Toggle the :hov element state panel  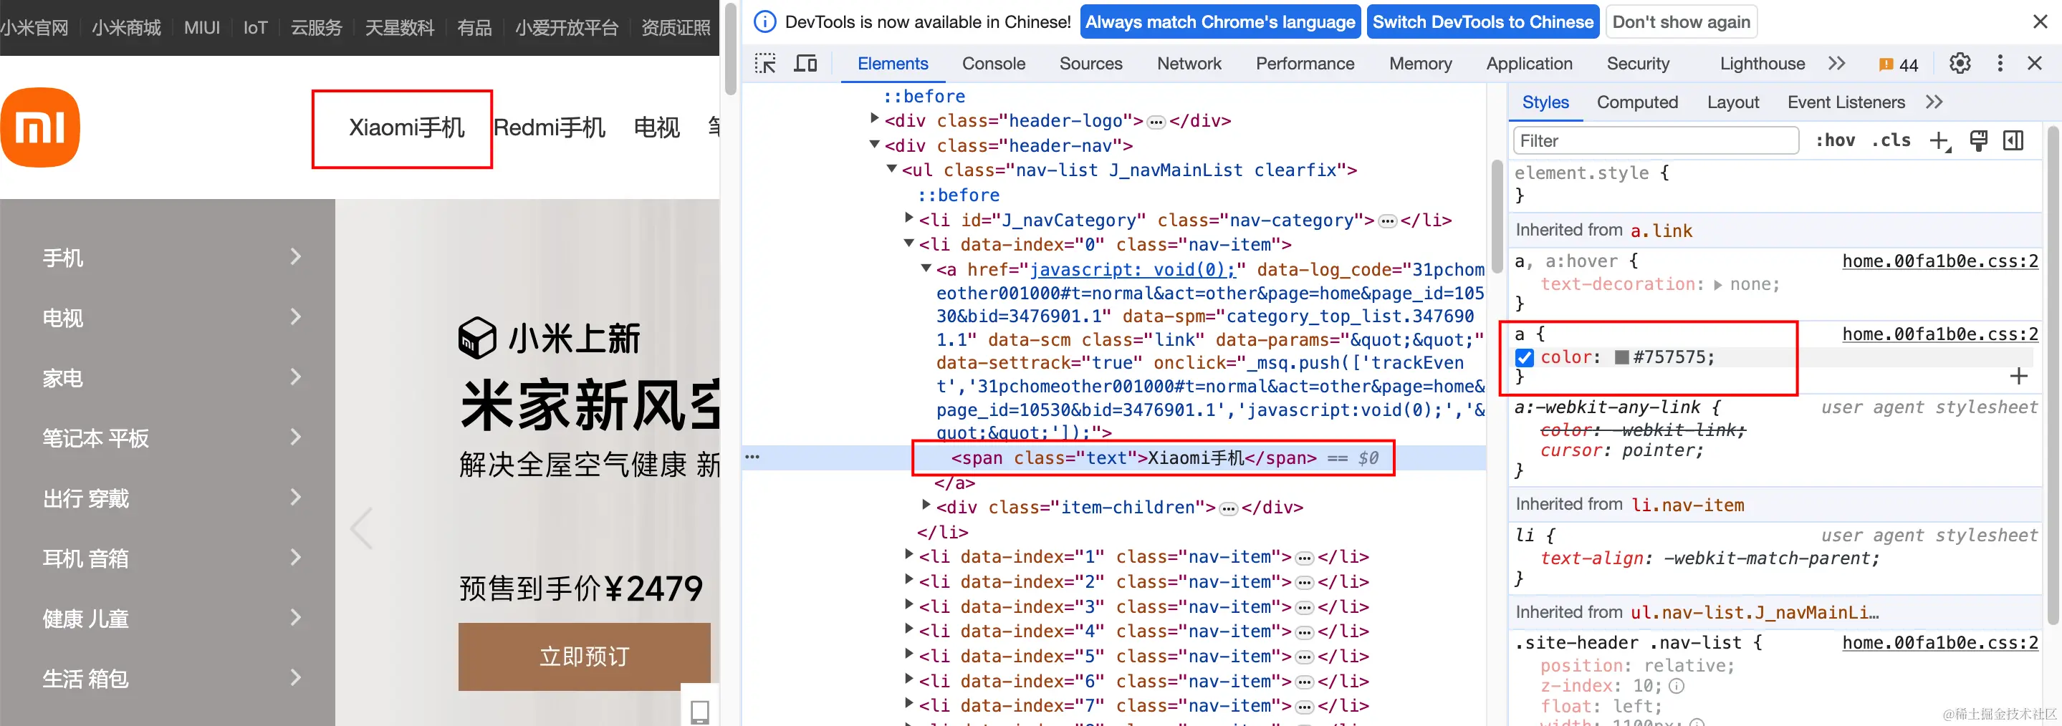[x=1835, y=141]
